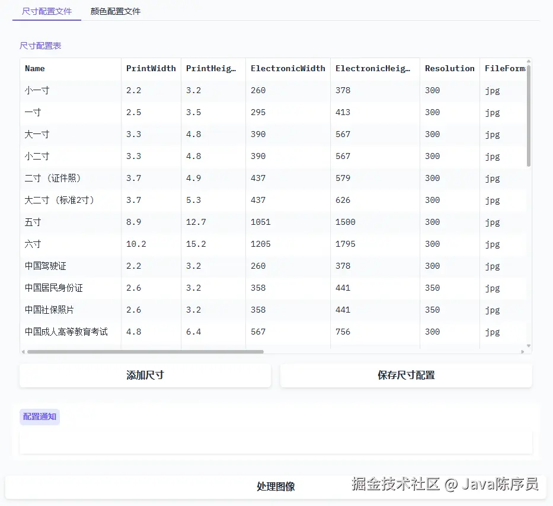Click the horizontal scrollbar thumb of the table
The image size is (553, 506).
pyautogui.click(x=145, y=351)
